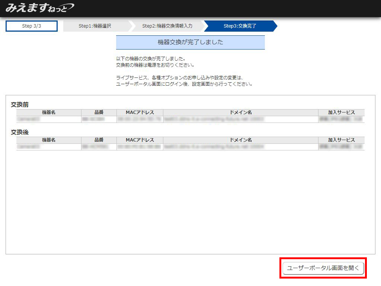
Task: Click the 機器交換が完了しました banner
Action: tap(190, 42)
